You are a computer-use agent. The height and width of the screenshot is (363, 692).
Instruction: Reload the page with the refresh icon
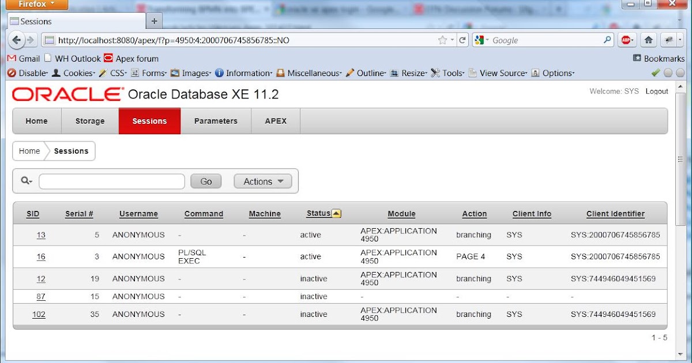coord(462,40)
